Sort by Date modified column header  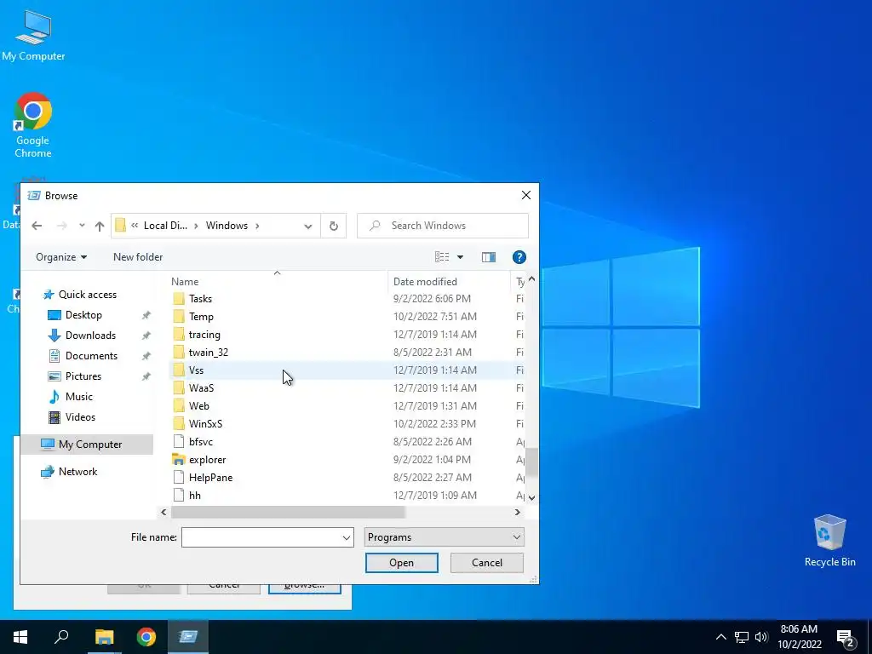(x=425, y=282)
